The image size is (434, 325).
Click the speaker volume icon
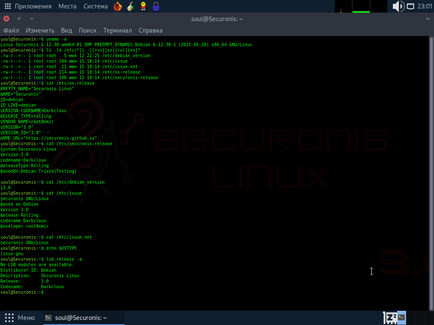tap(398, 6)
